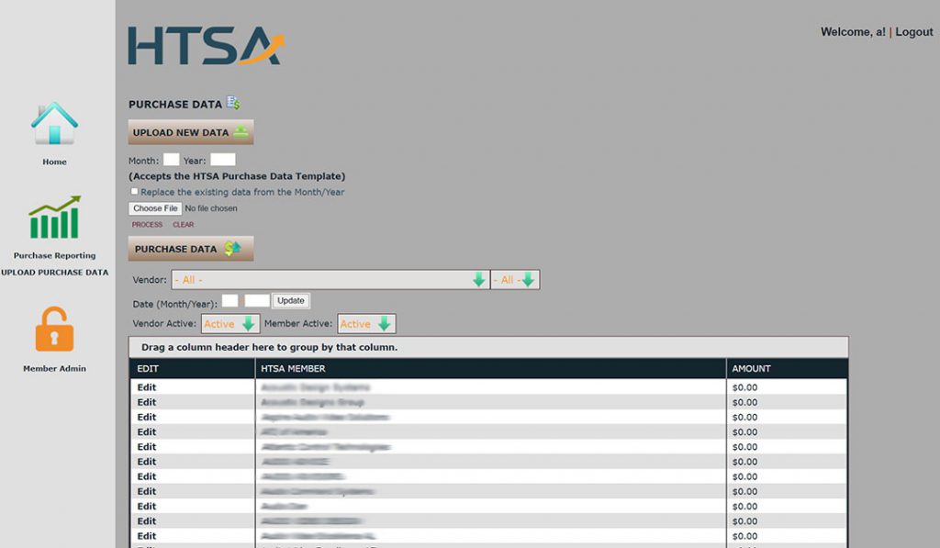Image resolution: width=940 pixels, height=548 pixels.
Task: Click the dollar arrow icon on the PURCHASE DATA bar
Action: click(232, 248)
